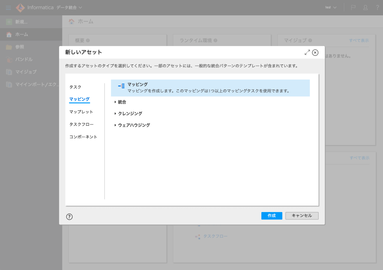Open the データ統合 service dropdown

pos(69,8)
